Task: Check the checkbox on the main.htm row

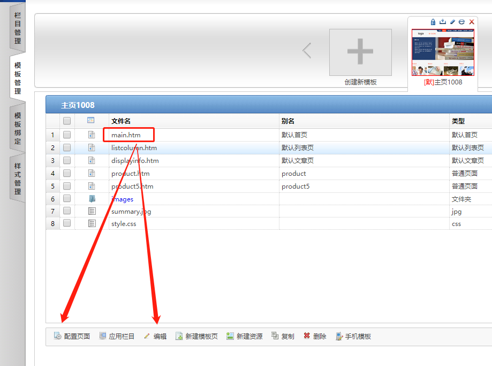Action: pos(66,135)
